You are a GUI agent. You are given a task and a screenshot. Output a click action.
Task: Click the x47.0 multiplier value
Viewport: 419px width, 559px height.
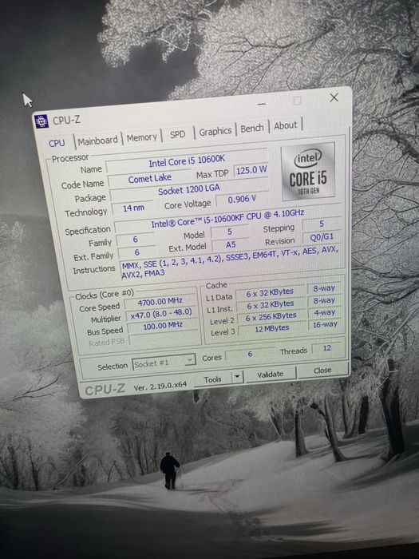pos(161,314)
